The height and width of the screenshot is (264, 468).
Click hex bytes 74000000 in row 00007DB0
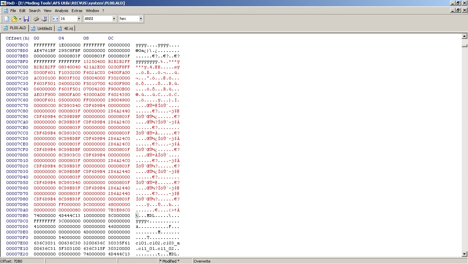(45, 216)
